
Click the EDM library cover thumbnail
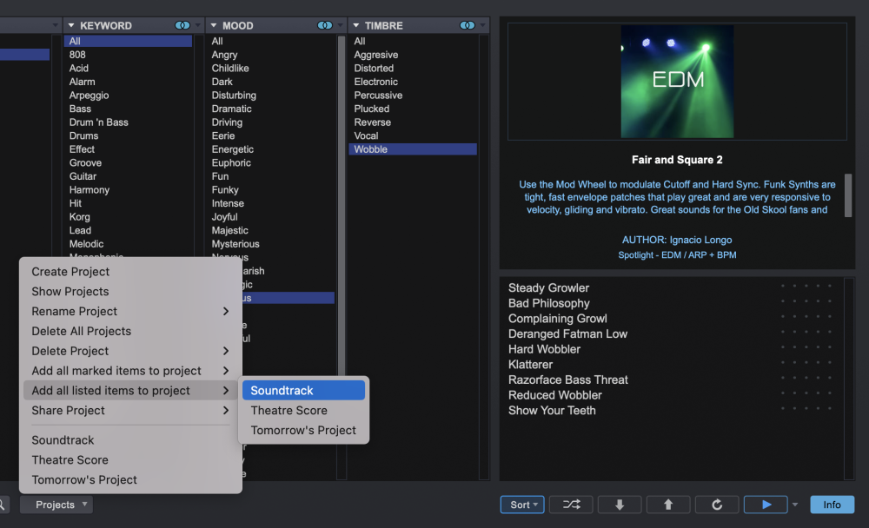[x=677, y=82]
